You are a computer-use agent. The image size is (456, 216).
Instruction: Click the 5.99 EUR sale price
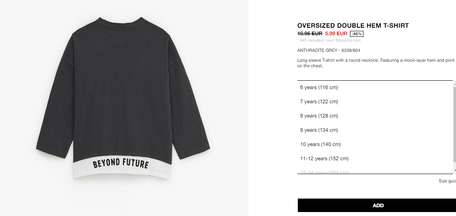point(336,34)
